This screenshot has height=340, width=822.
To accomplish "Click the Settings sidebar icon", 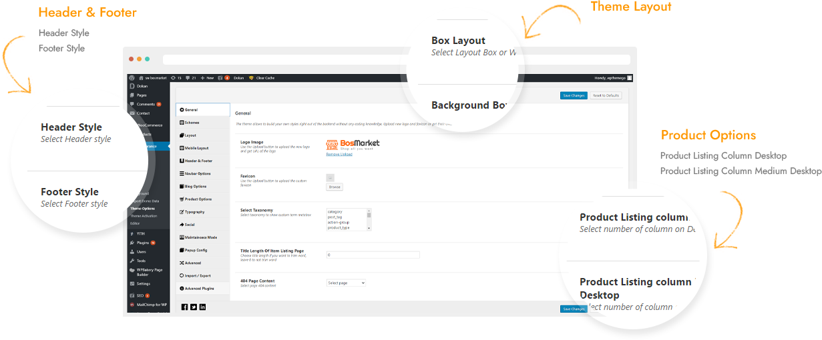I will click(132, 283).
